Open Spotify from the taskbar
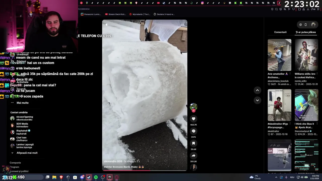The image size is (322, 181). [96, 177]
